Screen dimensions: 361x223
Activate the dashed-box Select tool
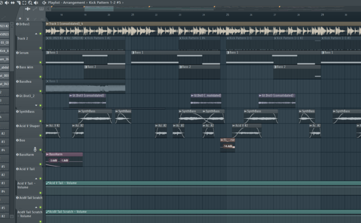coord(24,3)
